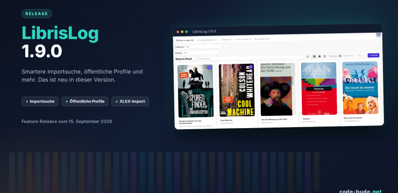Switch to list view layout
This screenshot has width=398, height=193.
[x=324, y=56]
